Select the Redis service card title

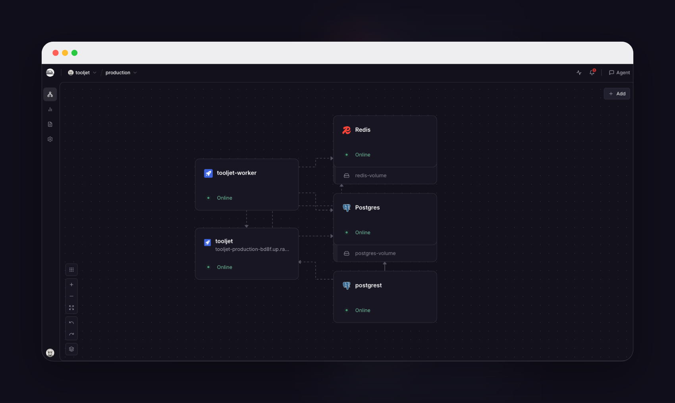(x=363, y=130)
